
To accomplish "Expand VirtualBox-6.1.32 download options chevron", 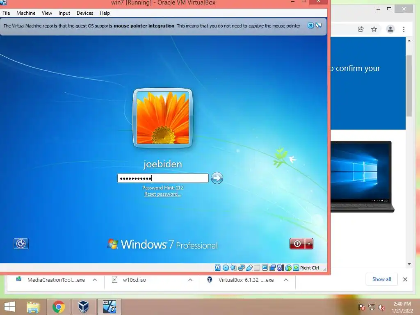I will pos(286,280).
